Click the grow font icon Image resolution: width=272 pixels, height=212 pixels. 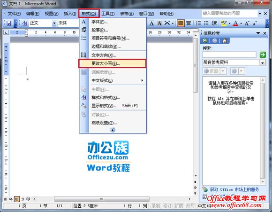pos(247,23)
